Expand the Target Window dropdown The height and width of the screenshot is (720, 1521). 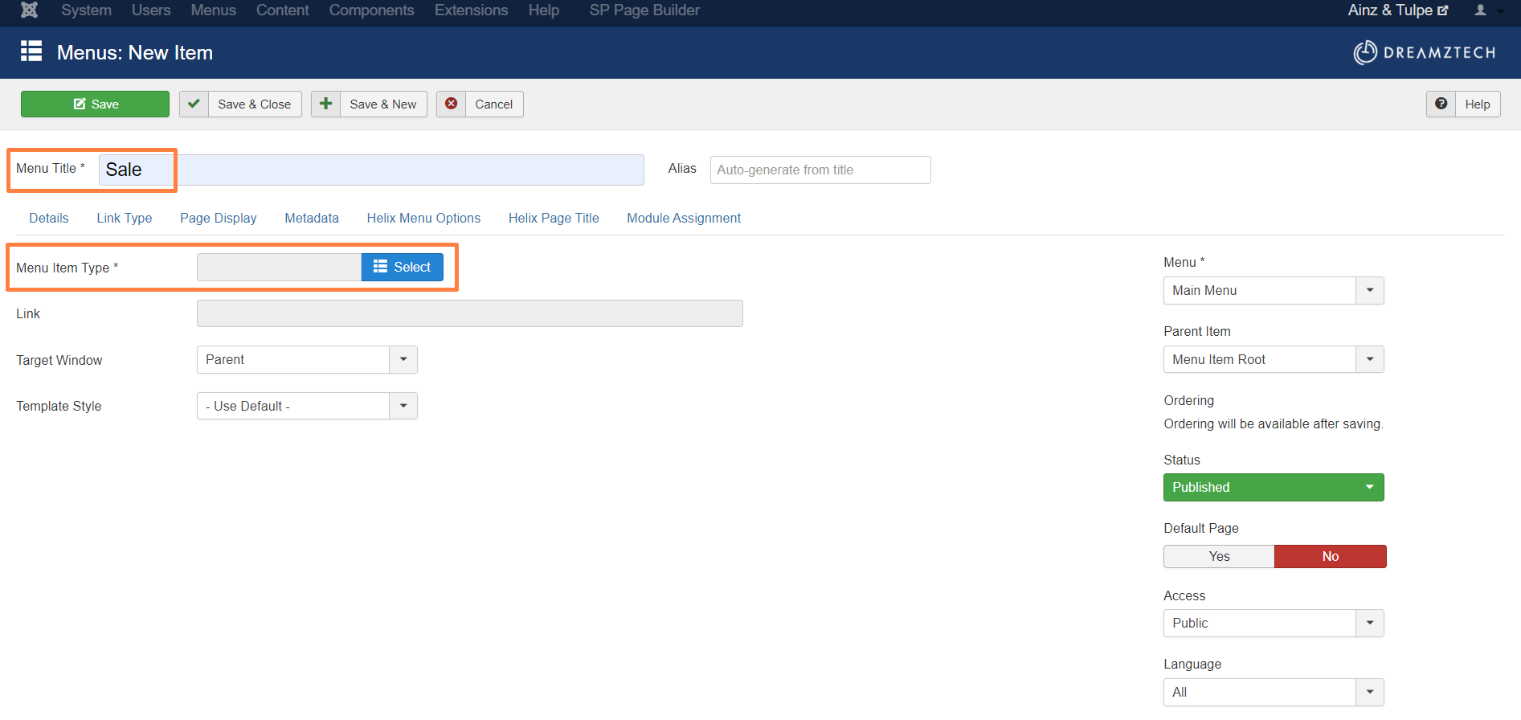click(x=307, y=359)
